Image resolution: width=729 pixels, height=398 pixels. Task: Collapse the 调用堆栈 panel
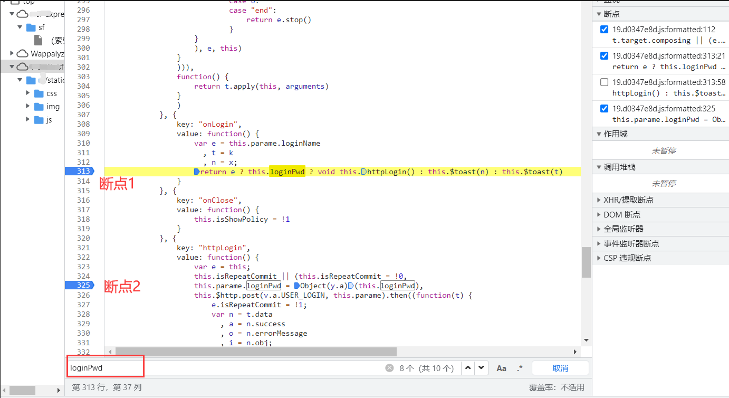599,167
